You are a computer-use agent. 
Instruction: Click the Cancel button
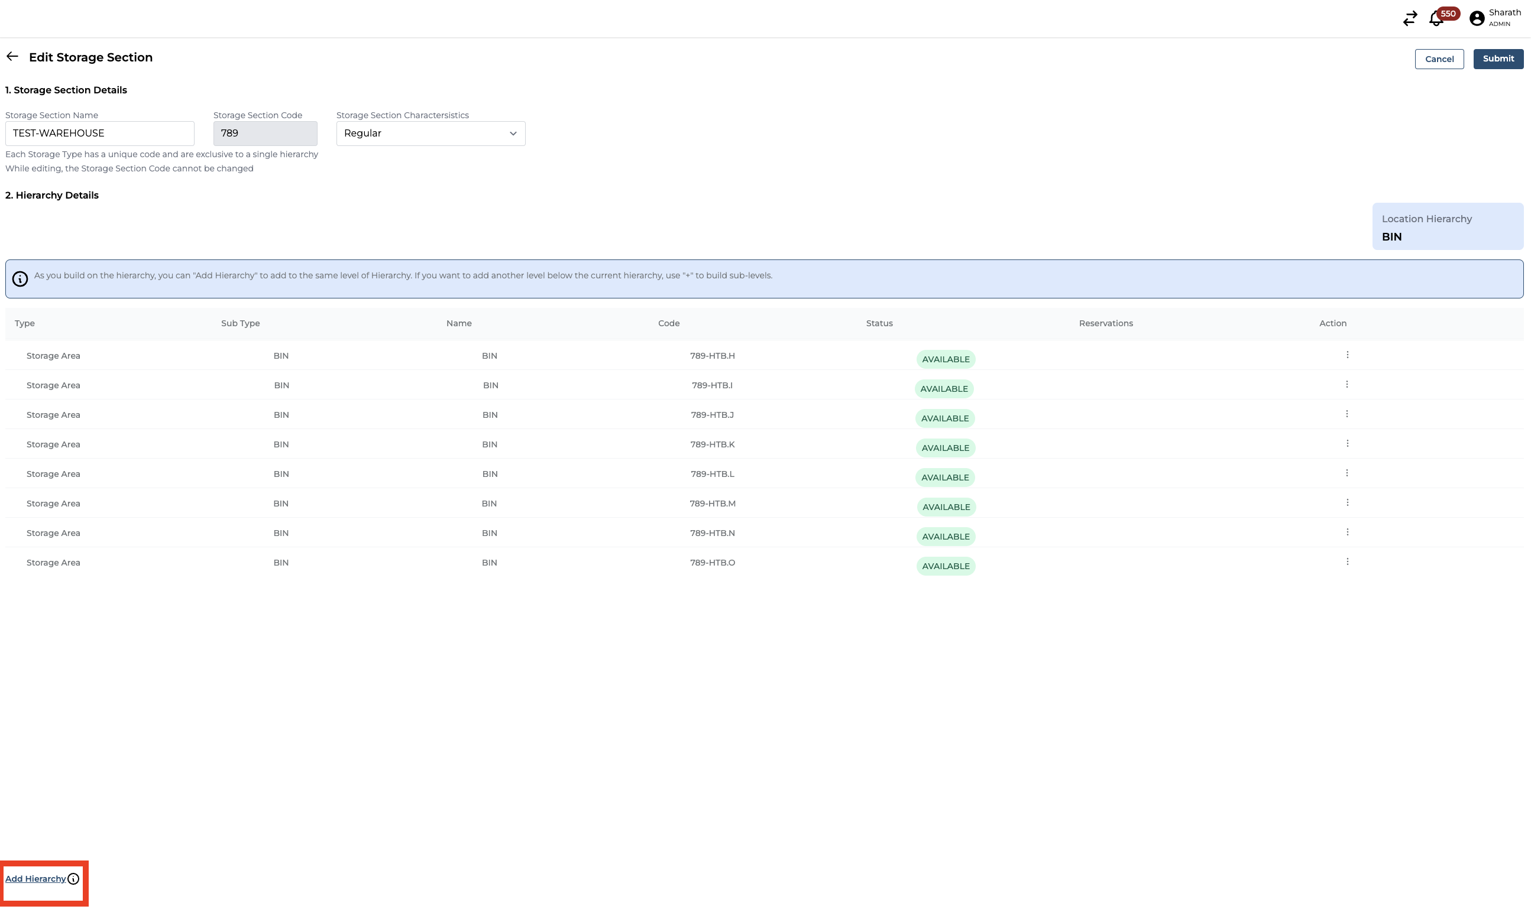coord(1439,60)
